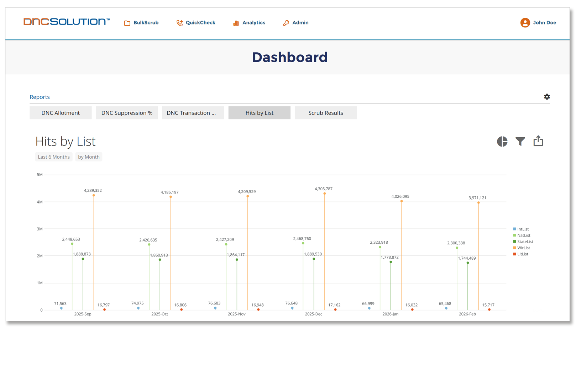
Task: Switch to the DNC Allotment tab
Action: pos(61,113)
